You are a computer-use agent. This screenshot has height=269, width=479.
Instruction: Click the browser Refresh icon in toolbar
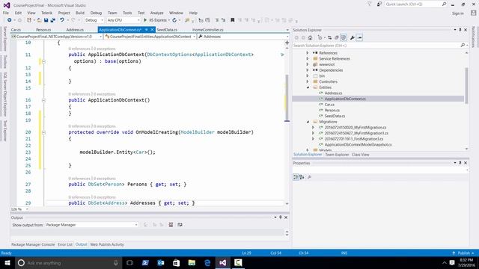coord(174,20)
